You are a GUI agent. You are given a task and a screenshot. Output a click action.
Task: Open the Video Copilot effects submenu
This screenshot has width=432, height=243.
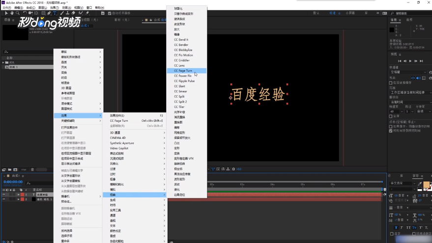(135, 148)
